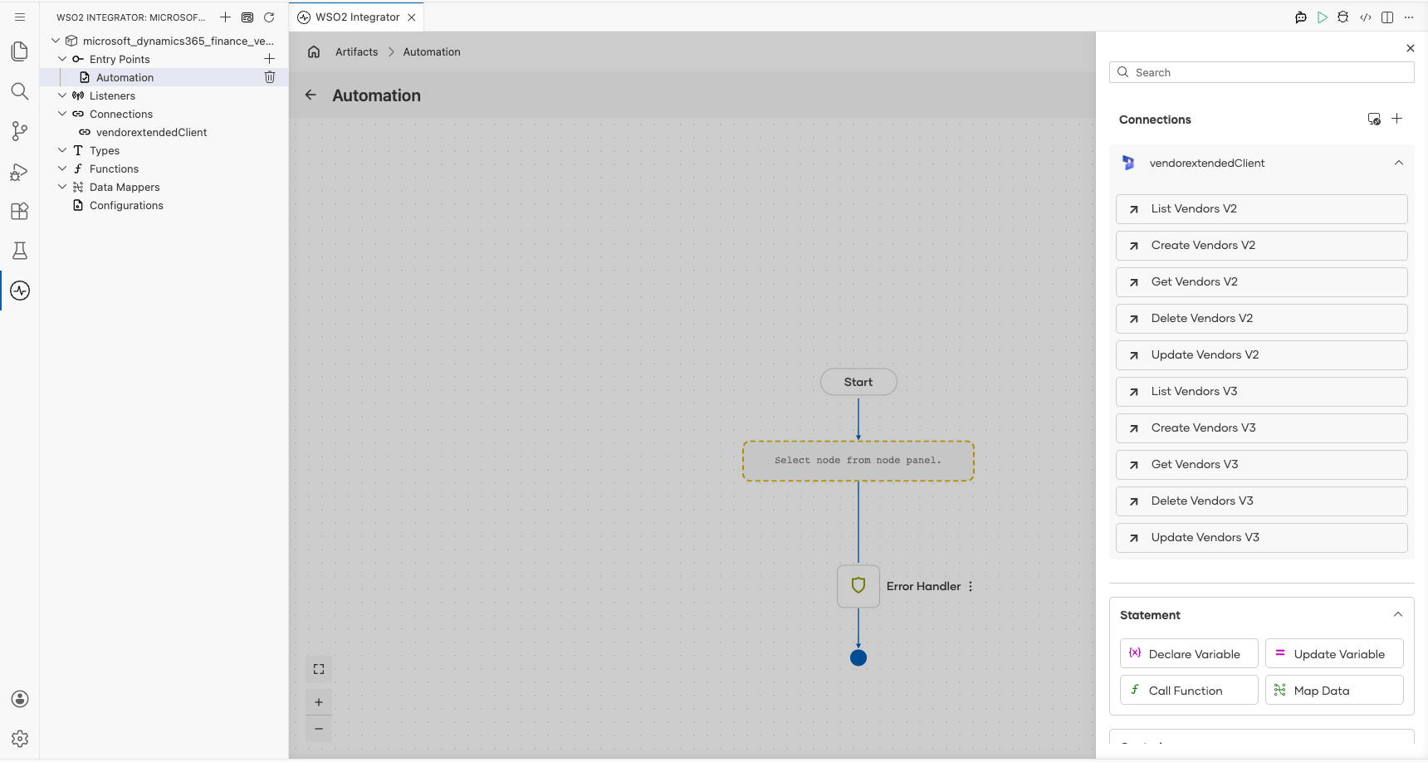The image size is (1428, 762).
Task: Collapse the Entry Points tree node
Action: click(62, 59)
